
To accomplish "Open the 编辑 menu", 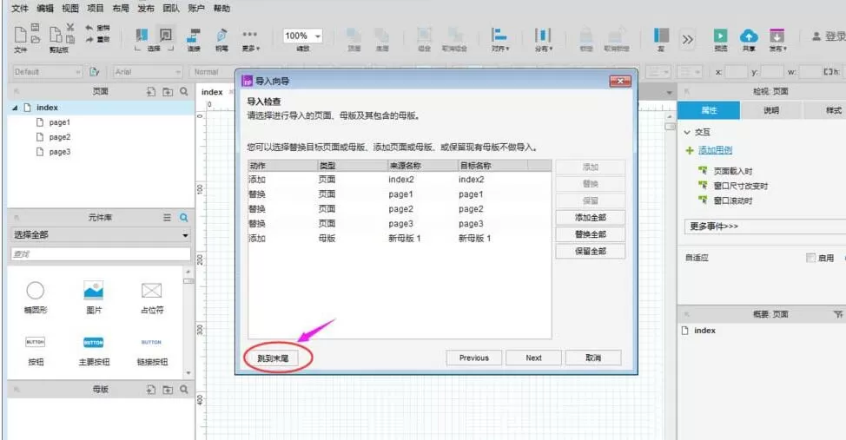I will 45,8.
